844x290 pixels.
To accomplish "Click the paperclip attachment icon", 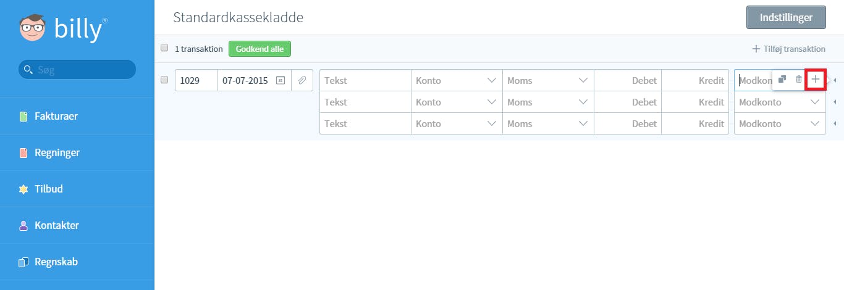I will [302, 80].
